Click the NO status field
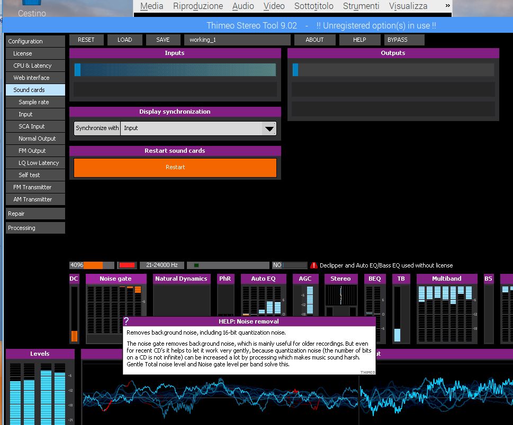The height and width of the screenshot is (425, 513). (290, 265)
